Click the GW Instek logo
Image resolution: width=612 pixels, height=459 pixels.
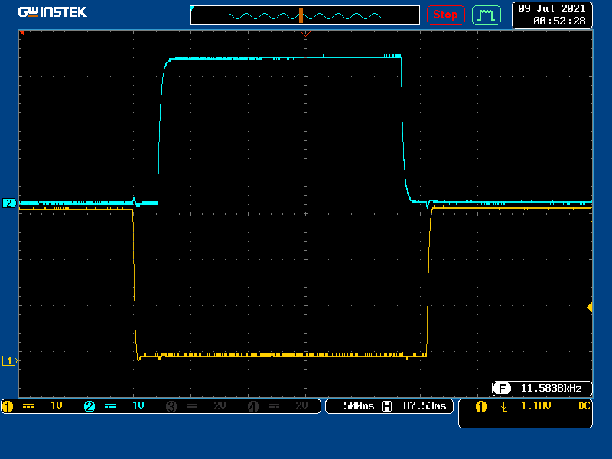click(x=52, y=12)
